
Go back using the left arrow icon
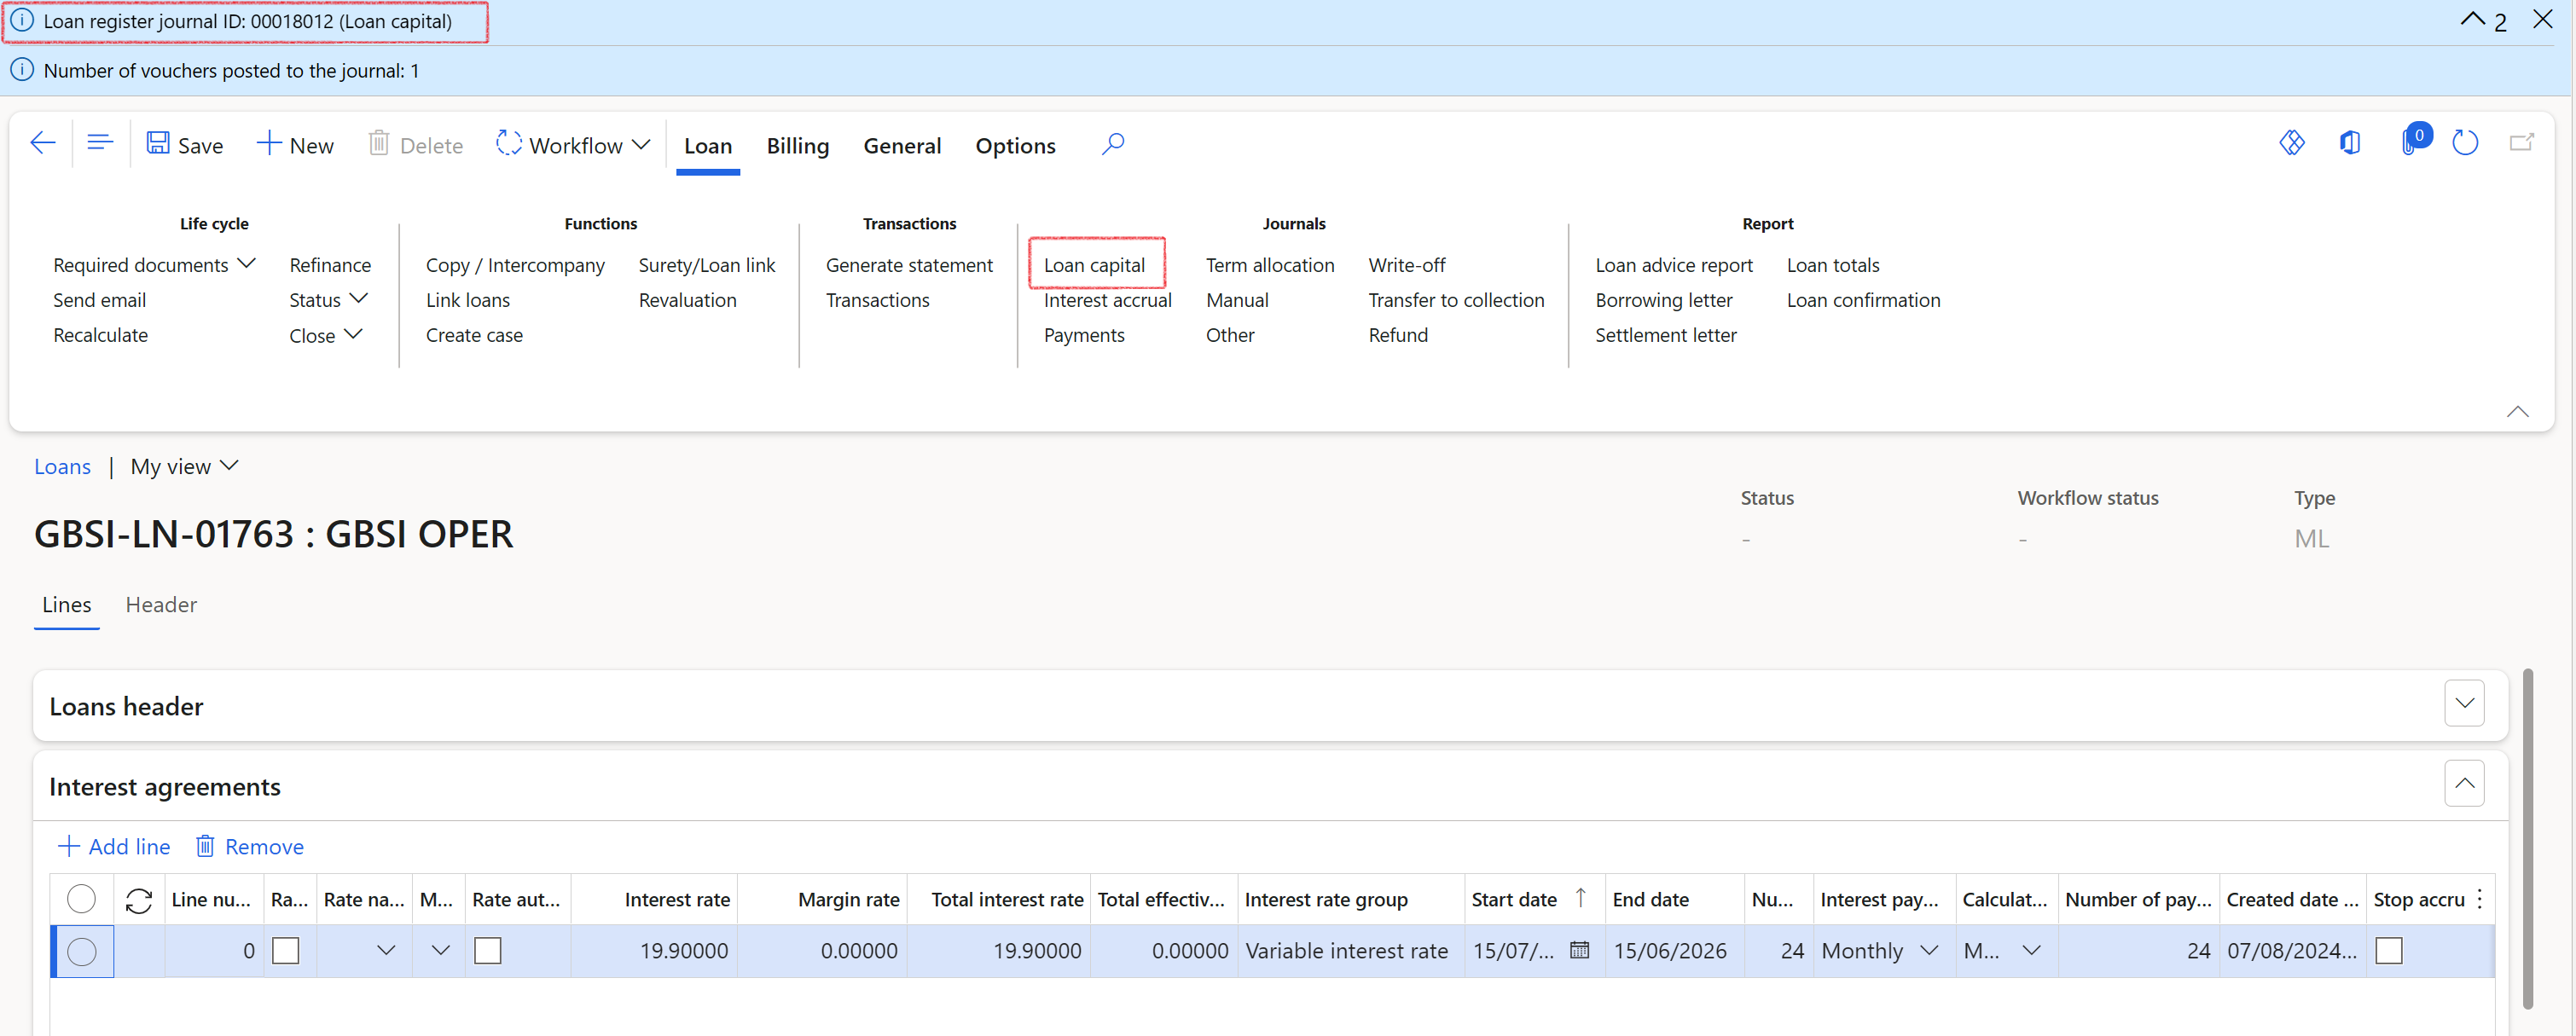(42, 144)
